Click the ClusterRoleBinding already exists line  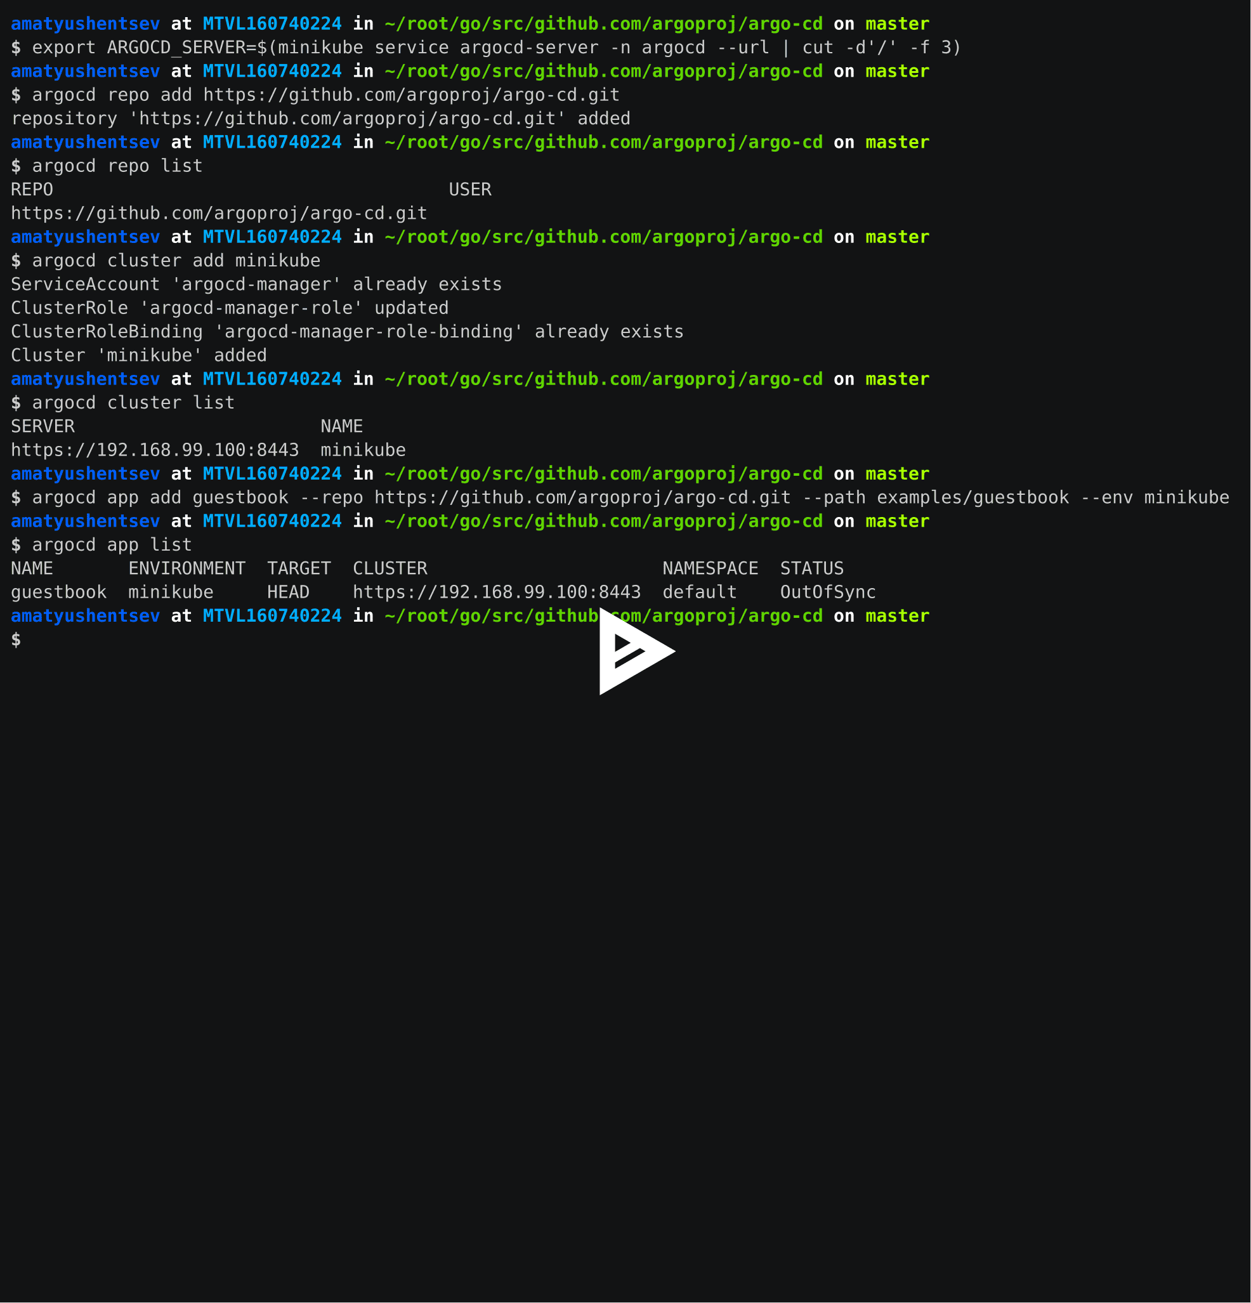(x=347, y=332)
